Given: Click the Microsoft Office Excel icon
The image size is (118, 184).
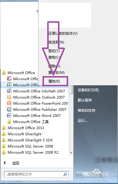Looking at the screenshot, I should [x=9, y=85].
